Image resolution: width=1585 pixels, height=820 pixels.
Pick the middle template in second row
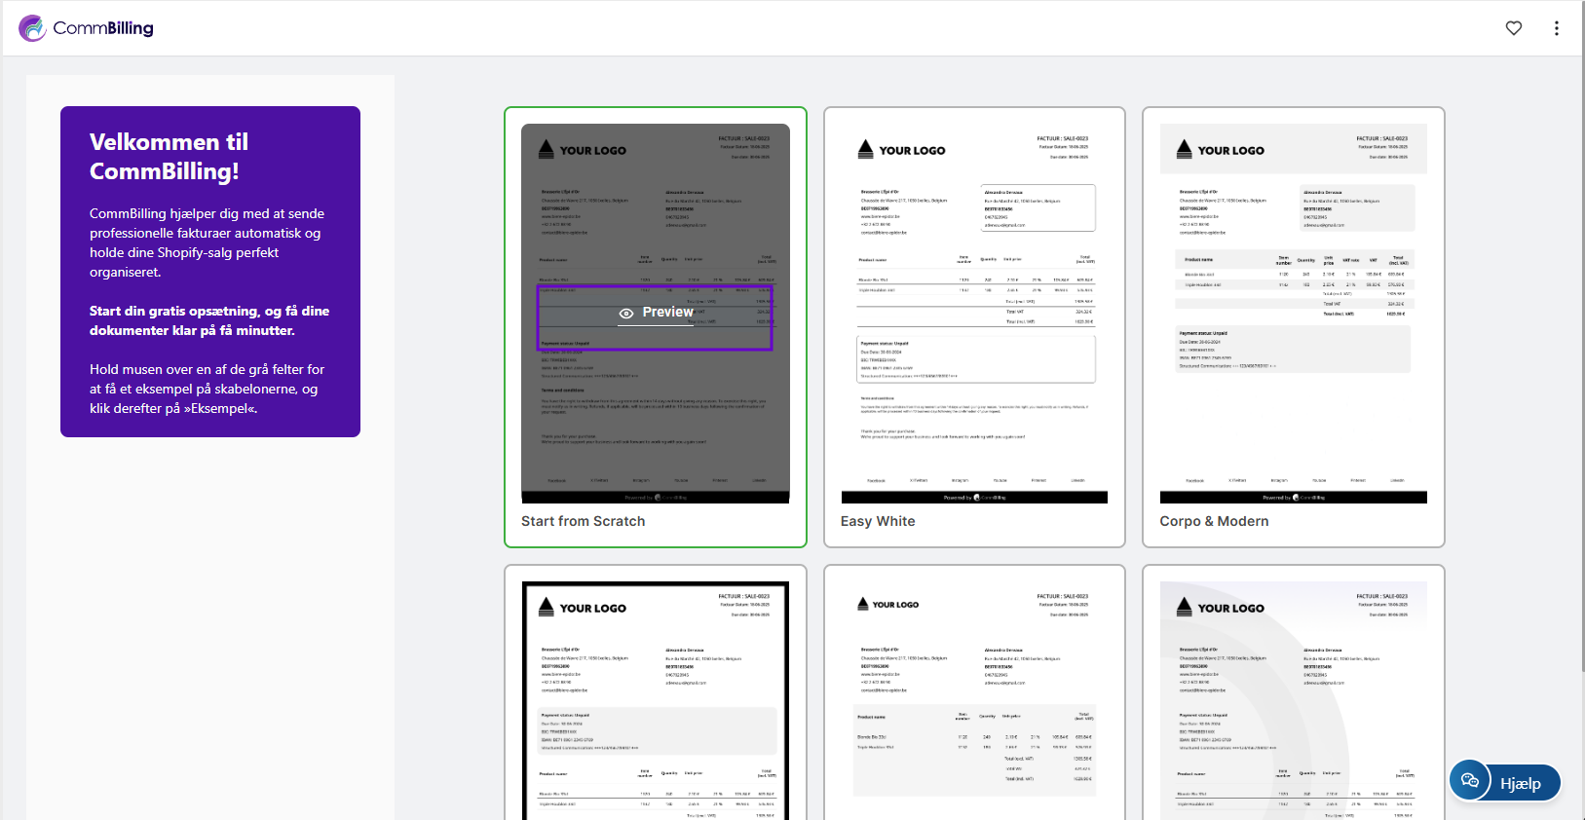974,701
